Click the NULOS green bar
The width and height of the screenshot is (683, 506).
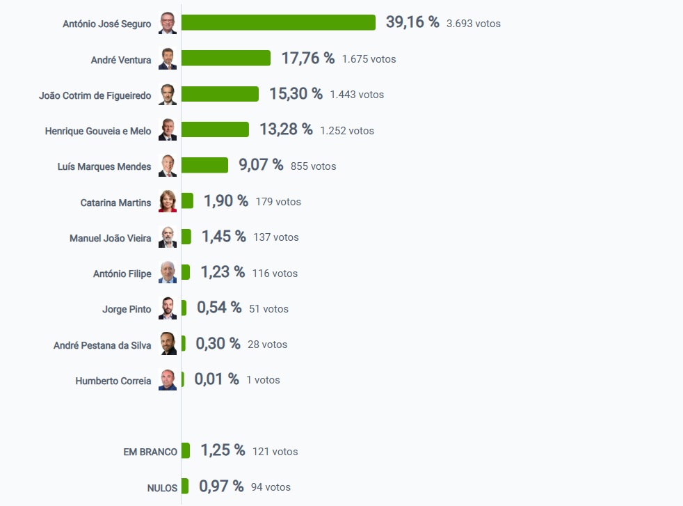[x=185, y=487]
